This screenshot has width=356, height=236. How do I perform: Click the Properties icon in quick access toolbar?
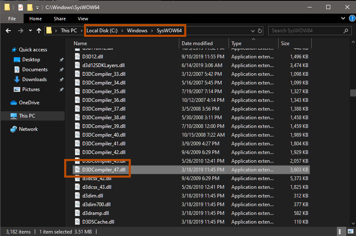[x=20, y=7]
